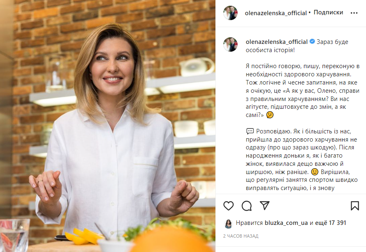The width and height of the screenshot is (366, 252).
Task: Click caption avatar next to username
Action: (x=230, y=44)
